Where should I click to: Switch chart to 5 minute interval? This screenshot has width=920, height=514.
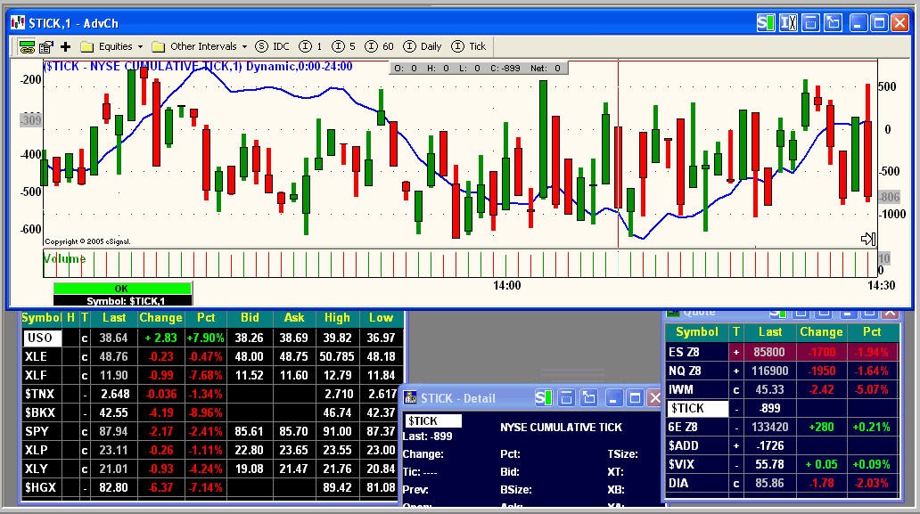pyautogui.click(x=344, y=46)
